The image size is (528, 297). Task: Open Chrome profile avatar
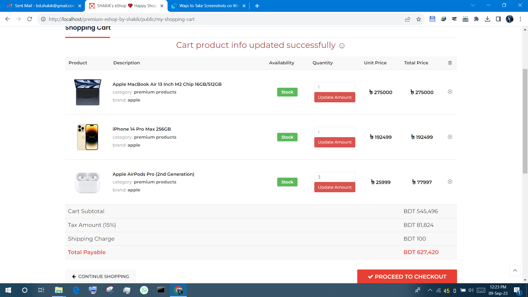click(509, 19)
